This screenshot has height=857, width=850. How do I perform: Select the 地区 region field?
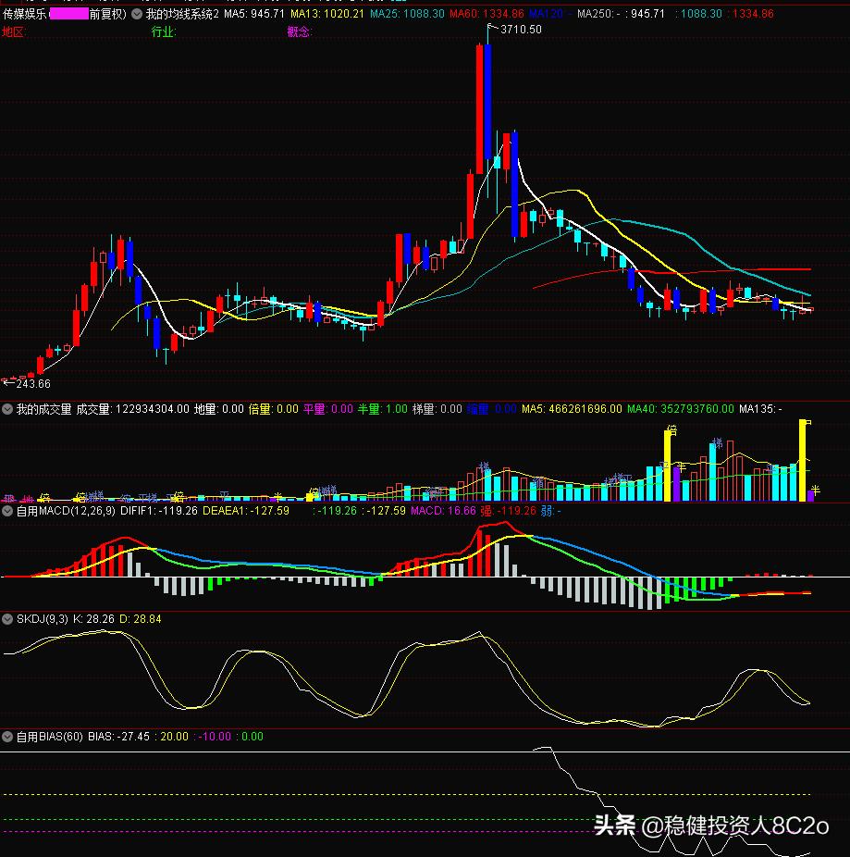pyautogui.click(x=12, y=30)
